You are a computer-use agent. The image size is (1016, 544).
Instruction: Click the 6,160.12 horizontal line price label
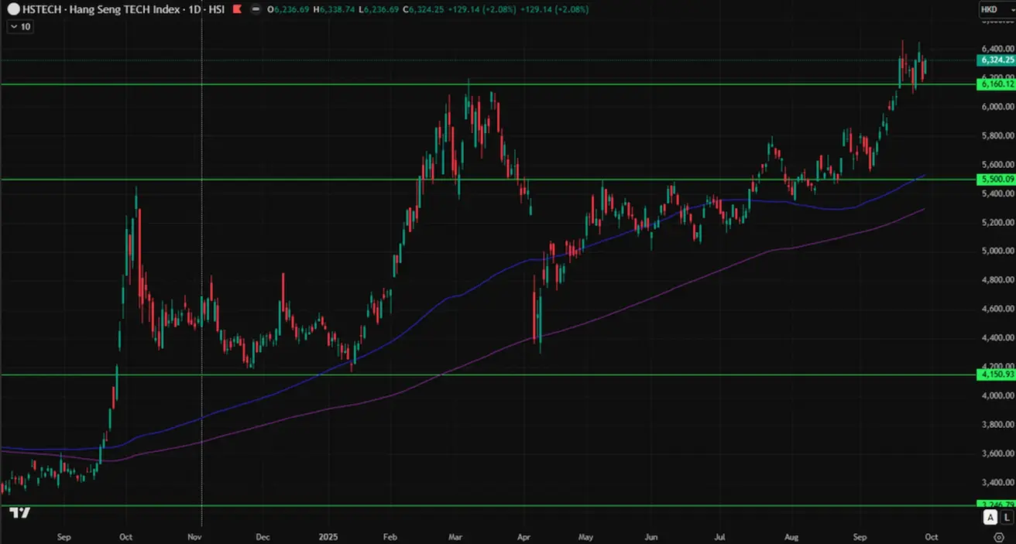[997, 84]
